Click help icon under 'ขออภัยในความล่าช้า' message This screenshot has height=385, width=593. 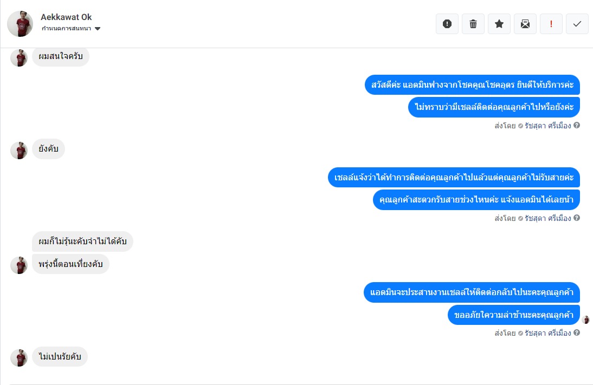pos(577,332)
